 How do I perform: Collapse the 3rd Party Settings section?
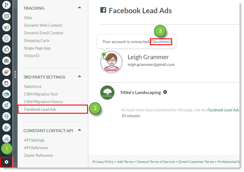pyautogui.click(x=79, y=76)
